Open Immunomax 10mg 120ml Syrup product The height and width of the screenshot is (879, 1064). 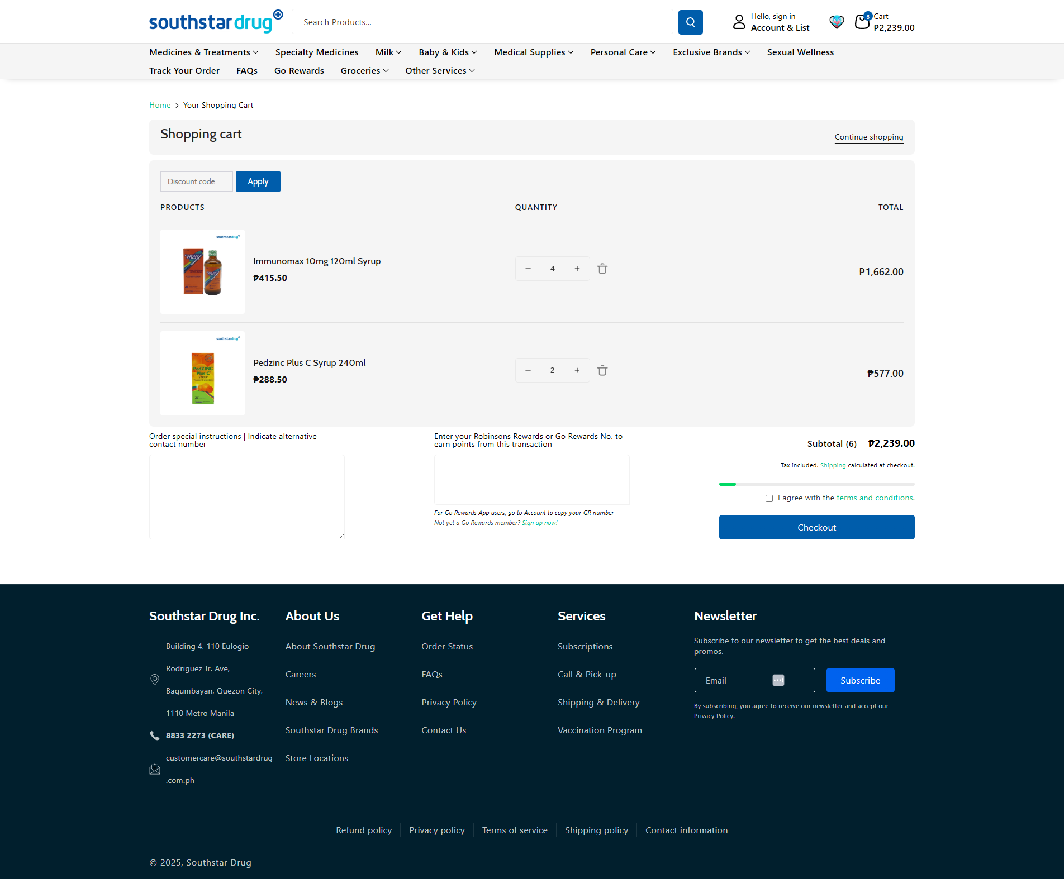point(317,261)
